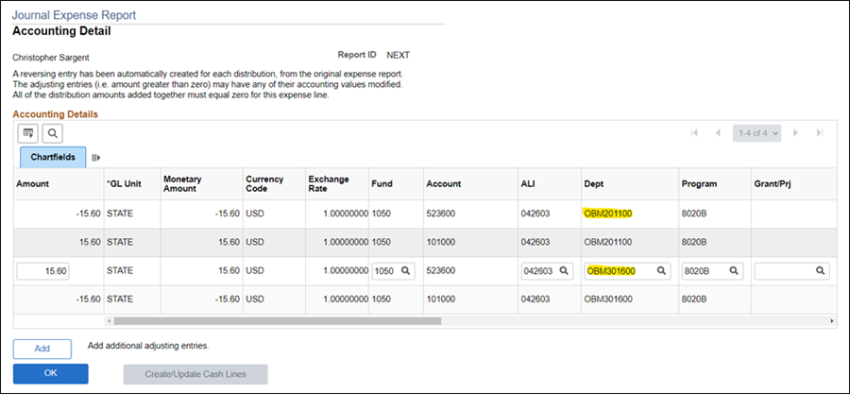Click the Report ID value NEXT
This screenshot has height=394, width=850.
[x=398, y=56]
